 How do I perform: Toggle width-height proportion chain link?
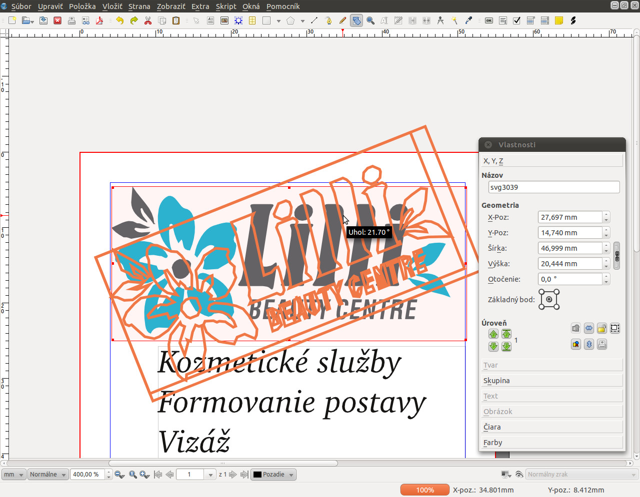617,256
